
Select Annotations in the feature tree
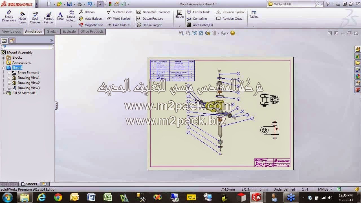click(x=21, y=63)
